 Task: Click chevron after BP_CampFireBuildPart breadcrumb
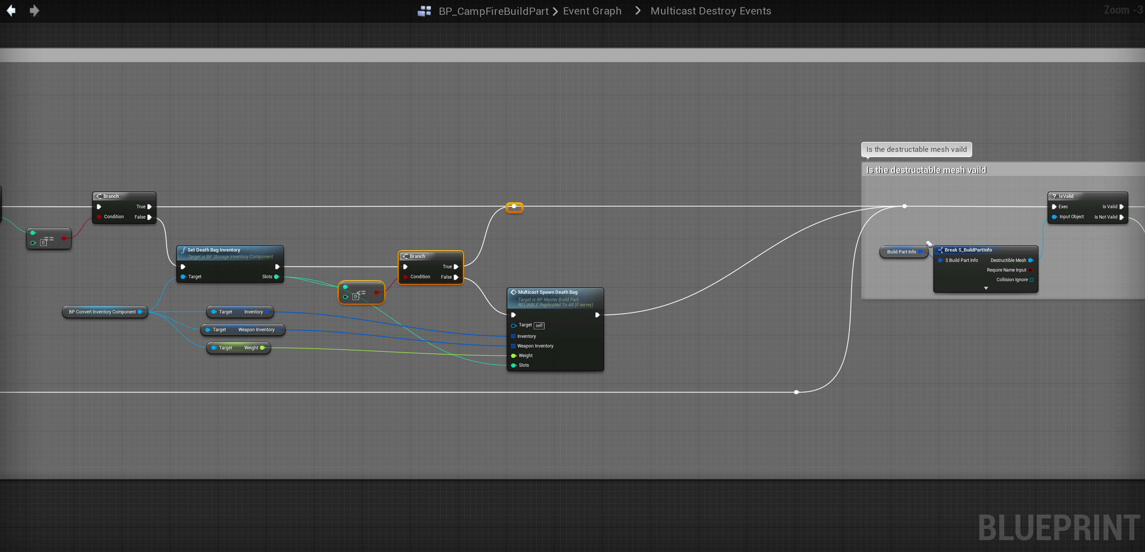[x=555, y=11]
